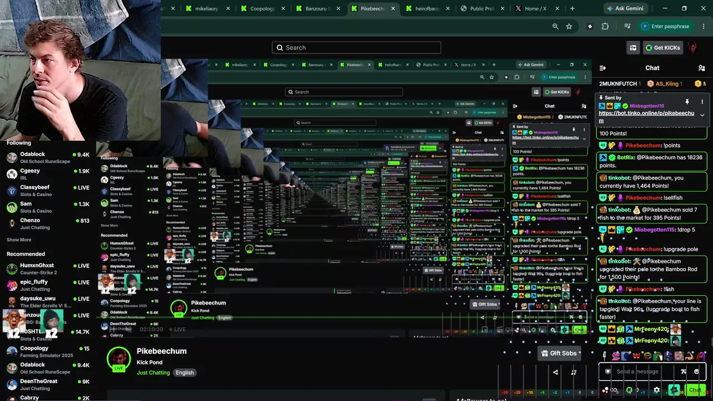Click the Gift Subs button
713x401 pixels.
(559, 353)
